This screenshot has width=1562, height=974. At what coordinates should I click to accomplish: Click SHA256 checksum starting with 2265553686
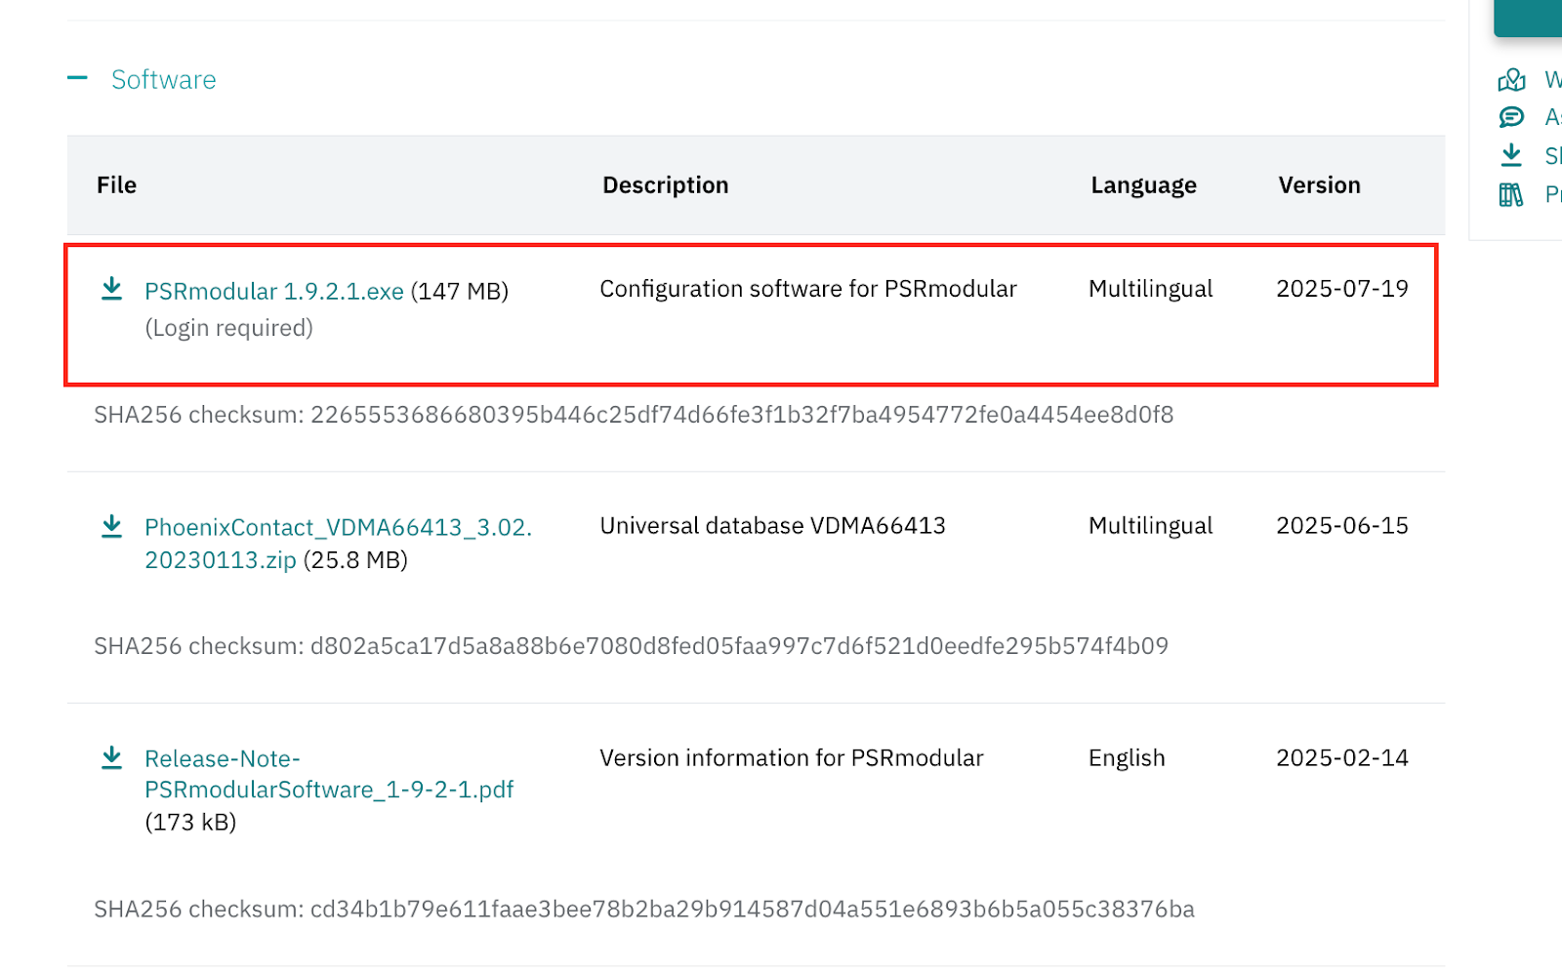click(x=634, y=415)
